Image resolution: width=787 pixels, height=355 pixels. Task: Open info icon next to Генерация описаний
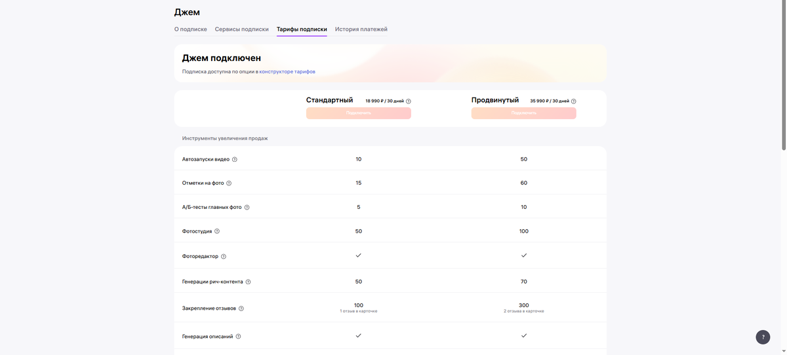point(238,337)
